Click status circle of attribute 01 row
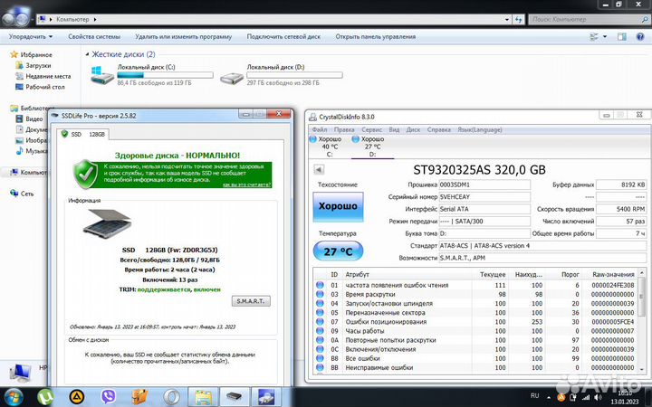 [320, 285]
